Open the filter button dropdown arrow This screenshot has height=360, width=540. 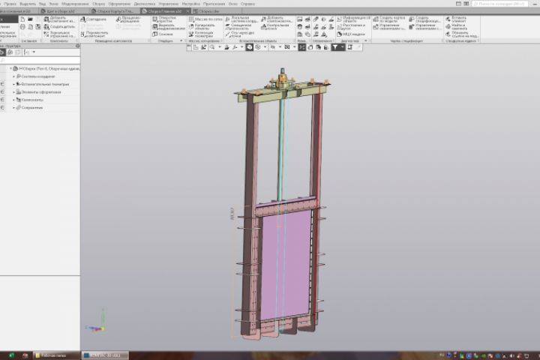[x=342, y=47]
